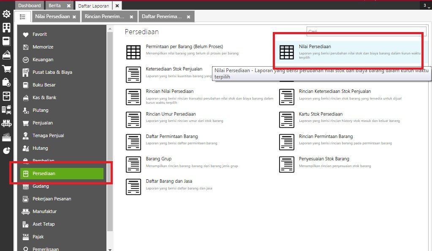
Task: Open Rincian Nilai Persediaan report
Action: click(169, 91)
